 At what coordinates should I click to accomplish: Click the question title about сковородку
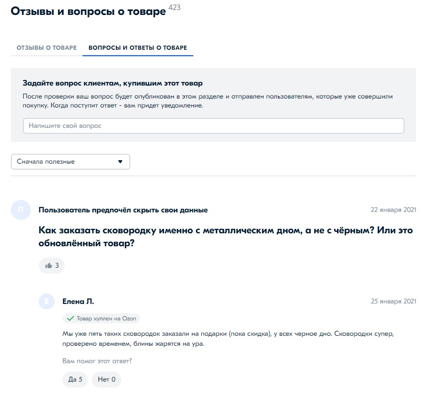coord(226,237)
